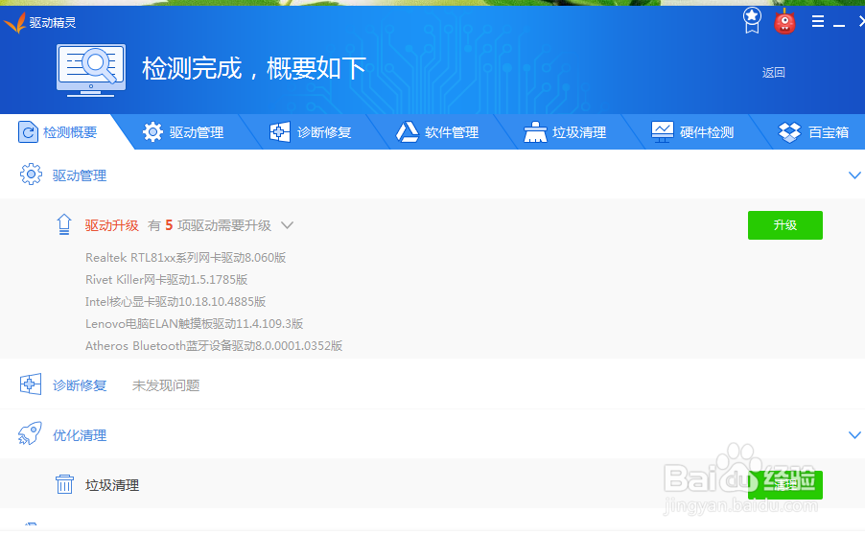Open the 垃圾清理 tab
The height and width of the screenshot is (535, 865).
tap(565, 132)
